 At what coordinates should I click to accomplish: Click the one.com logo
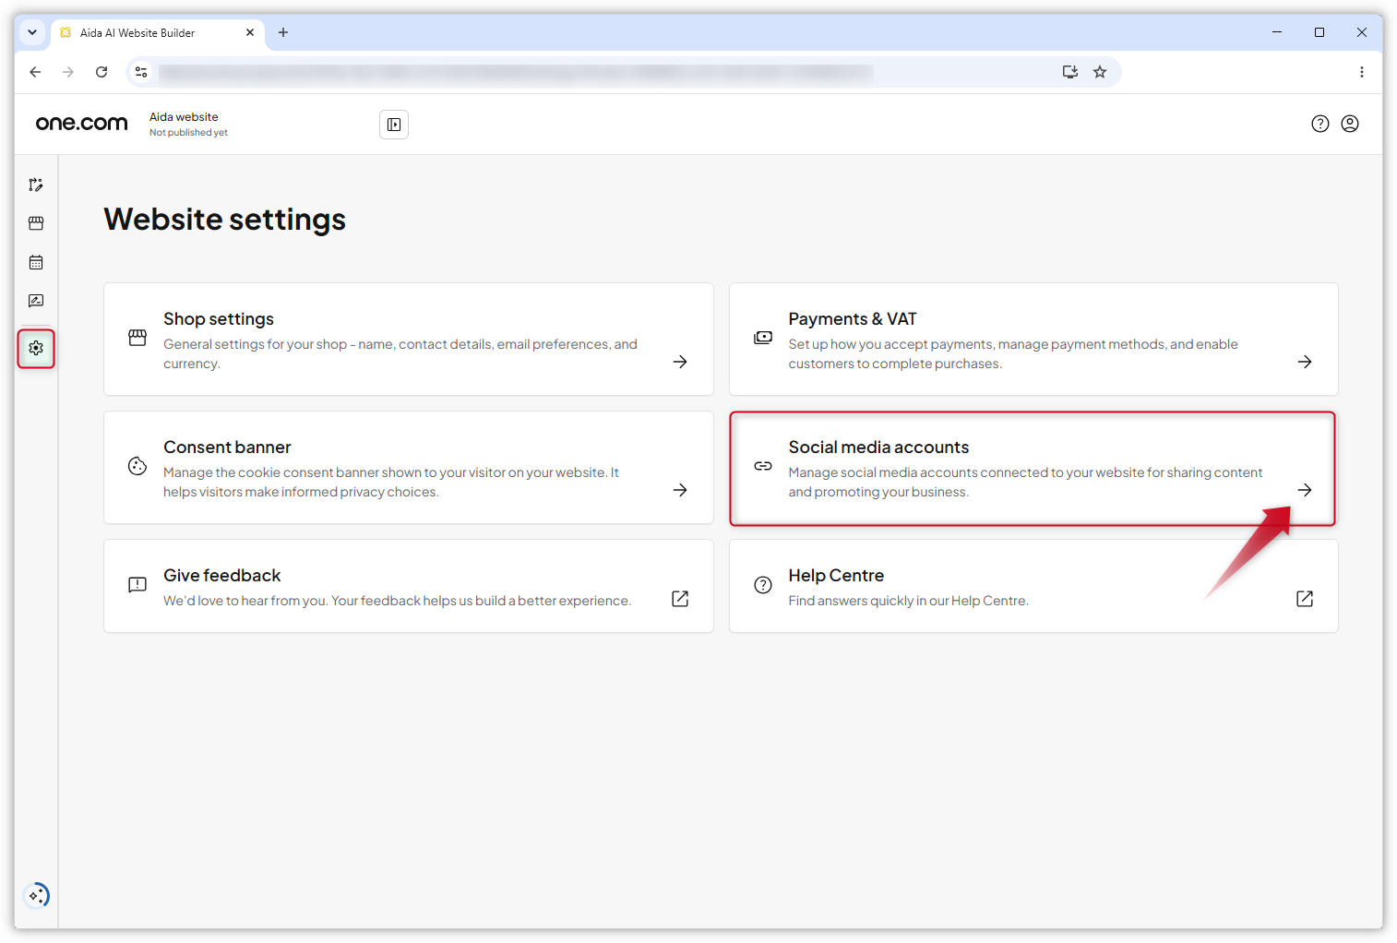point(81,123)
